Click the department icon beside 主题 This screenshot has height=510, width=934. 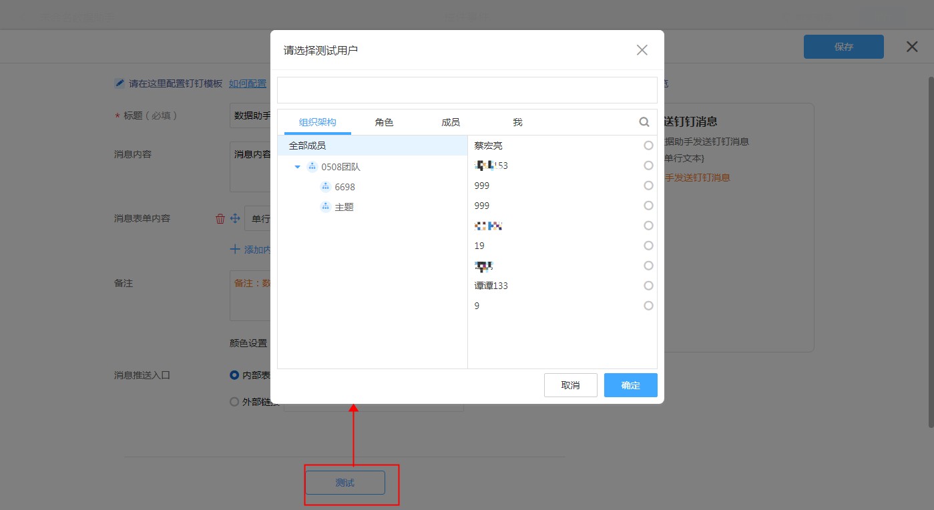(326, 207)
